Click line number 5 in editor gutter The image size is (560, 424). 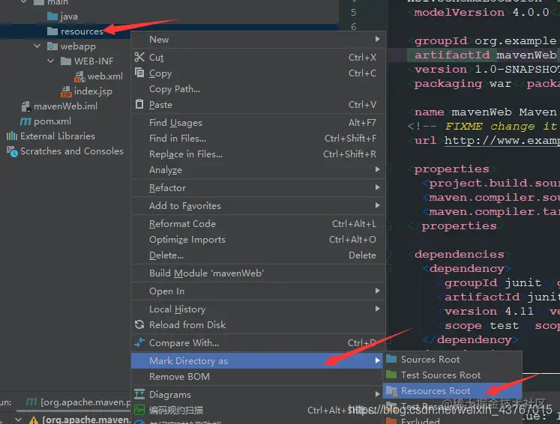pos(353,13)
